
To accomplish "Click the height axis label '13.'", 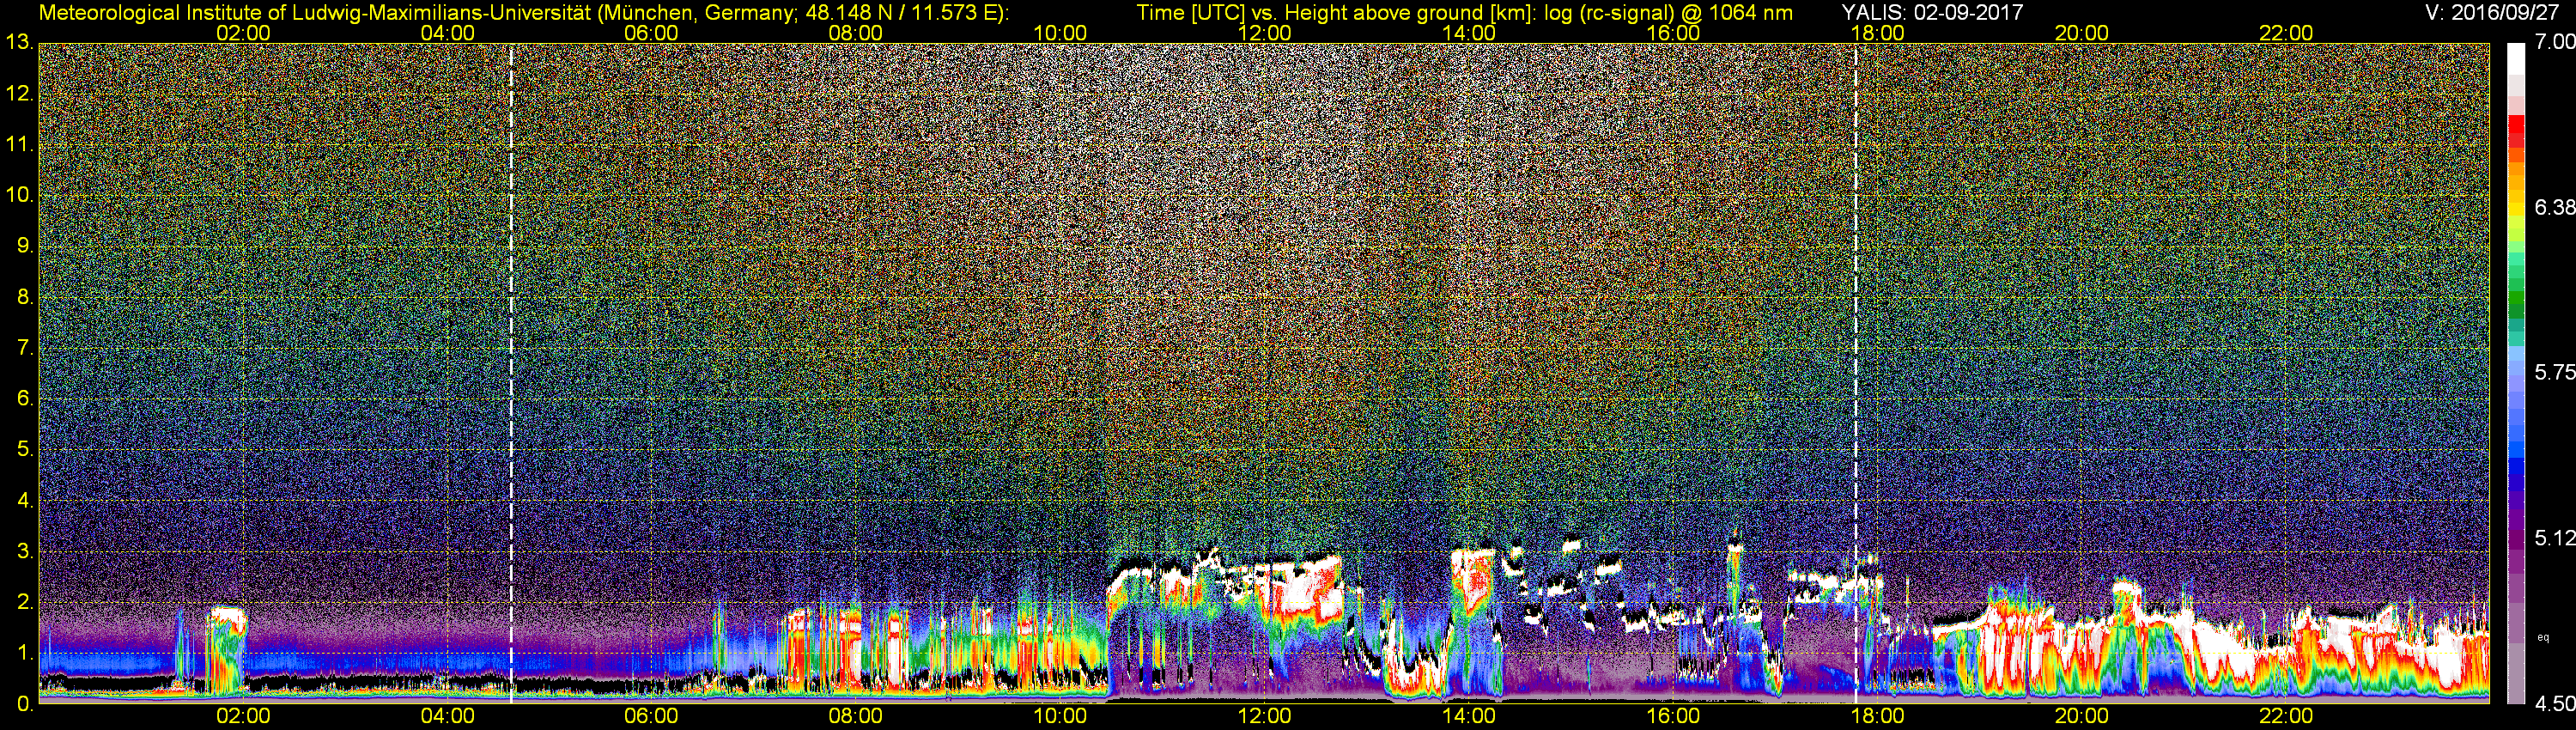I will pos(19,43).
